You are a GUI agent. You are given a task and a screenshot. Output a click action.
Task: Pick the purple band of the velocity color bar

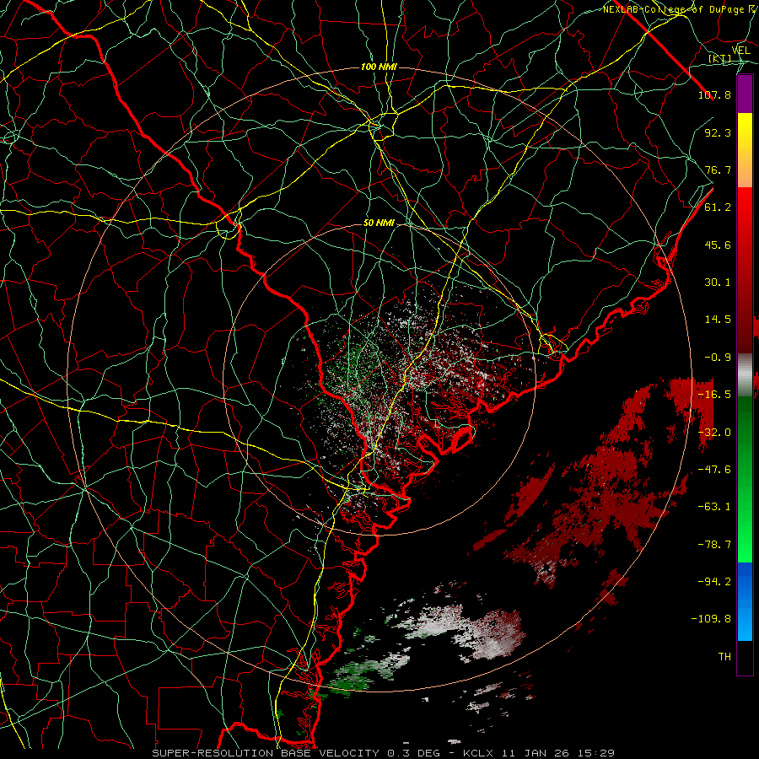(745, 94)
